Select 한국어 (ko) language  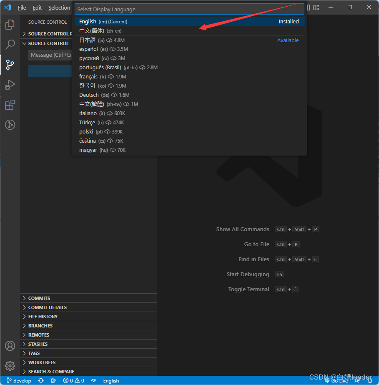(189, 86)
